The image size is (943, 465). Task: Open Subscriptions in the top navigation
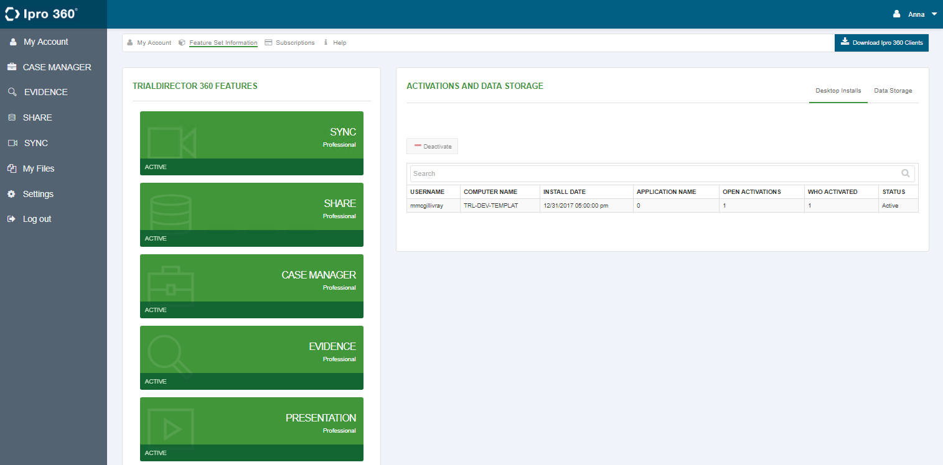(294, 43)
